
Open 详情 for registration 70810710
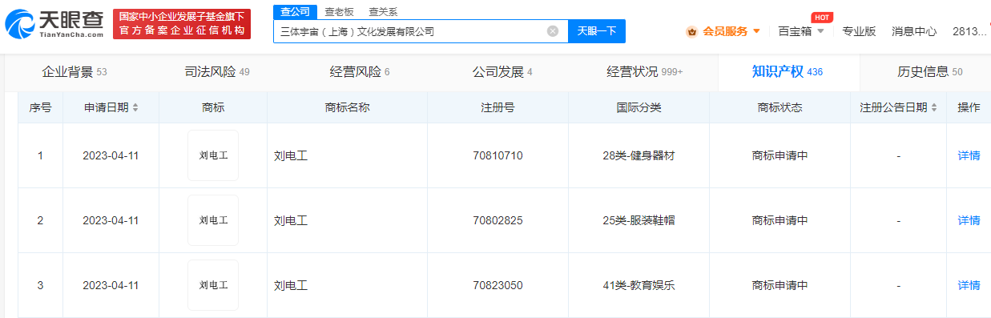pyautogui.click(x=969, y=155)
